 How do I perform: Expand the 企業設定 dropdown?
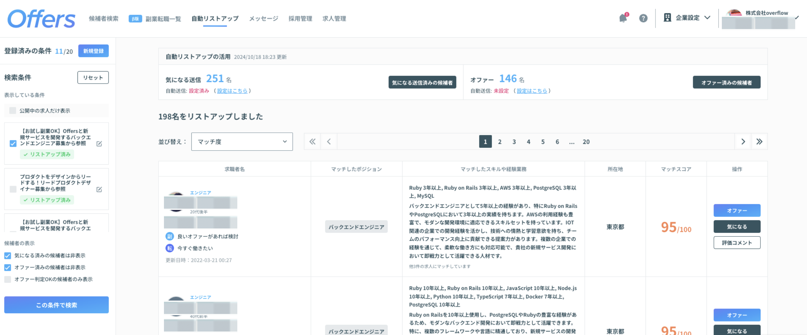point(687,18)
